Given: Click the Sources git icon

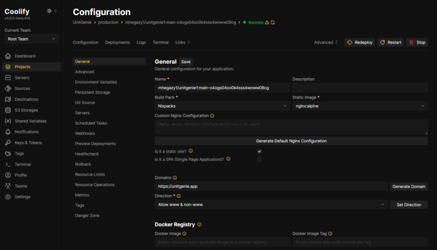Looking at the screenshot, I should [8, 89].
